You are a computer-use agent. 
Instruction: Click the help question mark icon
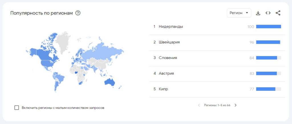78,13
